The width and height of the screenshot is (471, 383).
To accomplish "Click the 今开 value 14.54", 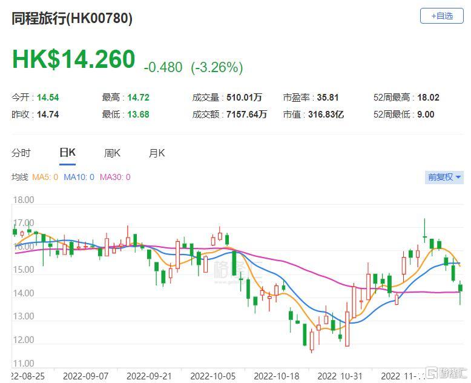I will (48, 98).
